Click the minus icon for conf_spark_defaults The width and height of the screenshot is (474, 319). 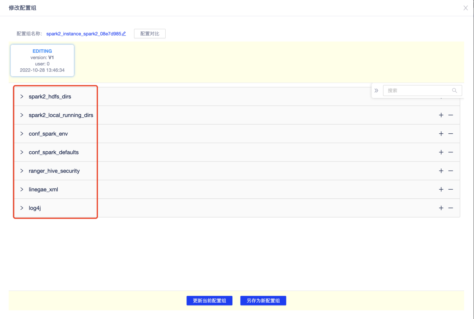(x=451, y=152)
